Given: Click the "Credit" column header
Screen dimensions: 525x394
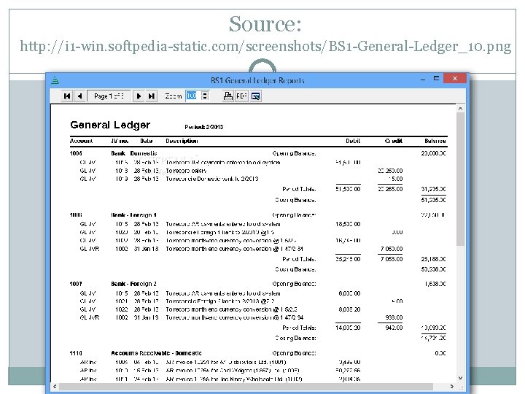Looking at the screenshot, I should 394,141.
